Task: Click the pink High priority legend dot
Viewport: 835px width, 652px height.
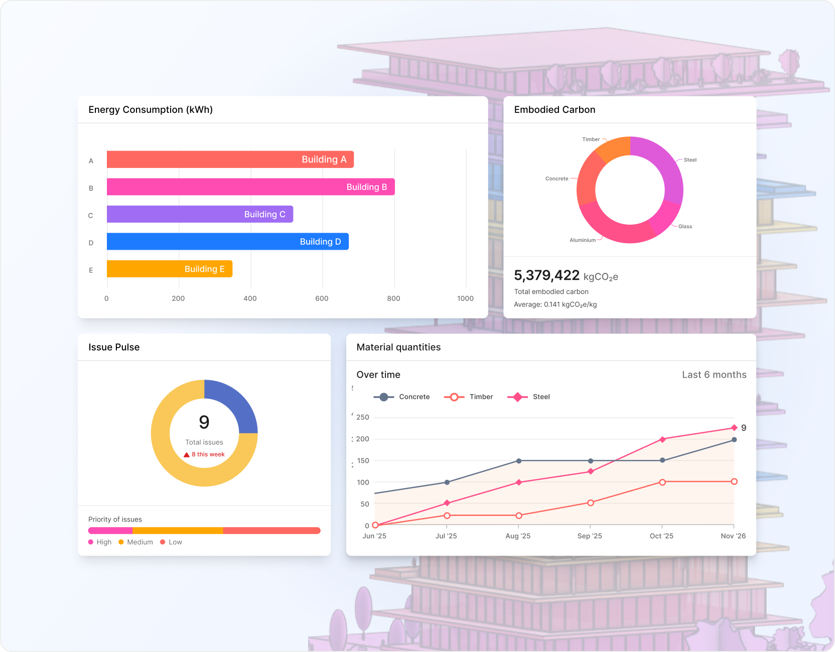Action: (91, 542)
